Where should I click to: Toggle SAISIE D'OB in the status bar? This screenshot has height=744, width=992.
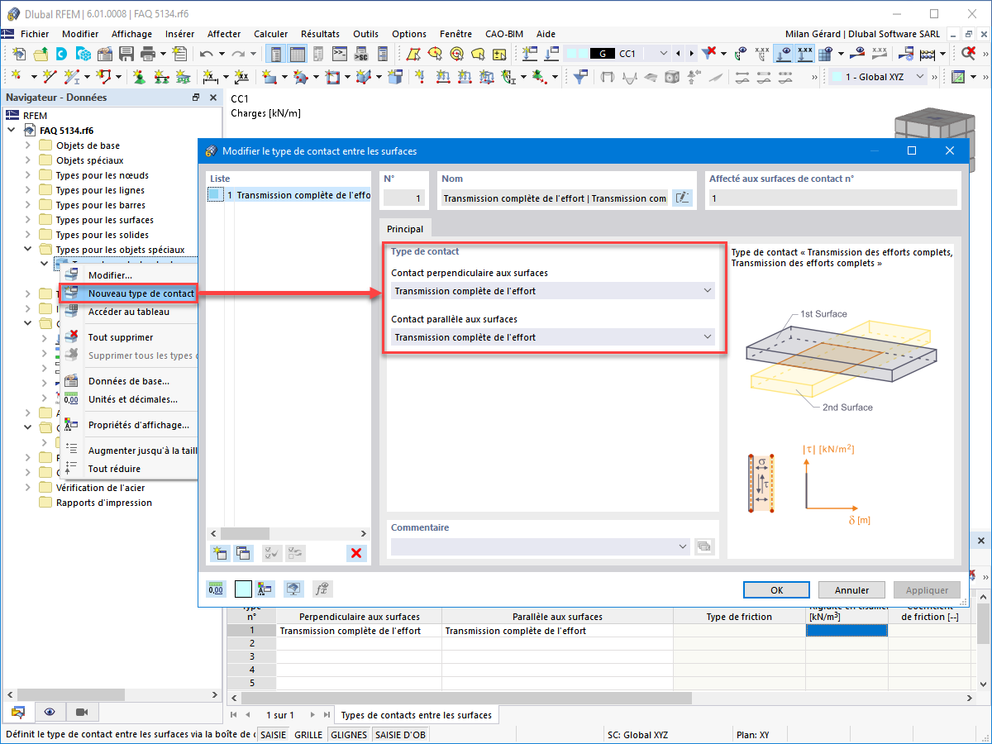[x=400, y=734]
